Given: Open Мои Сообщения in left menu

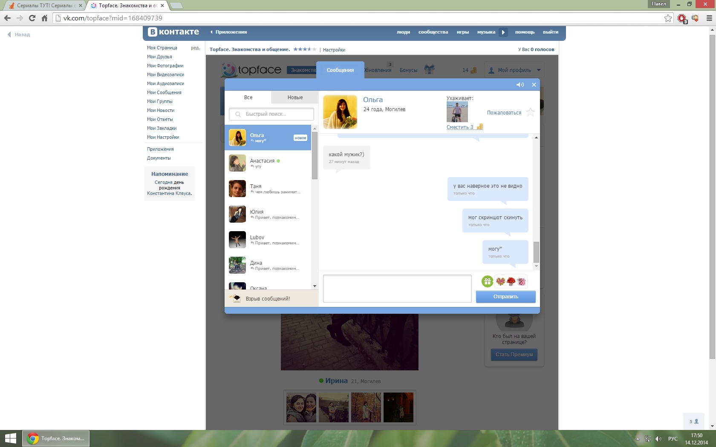Looking at the screenshot, I should click(164, 92).
